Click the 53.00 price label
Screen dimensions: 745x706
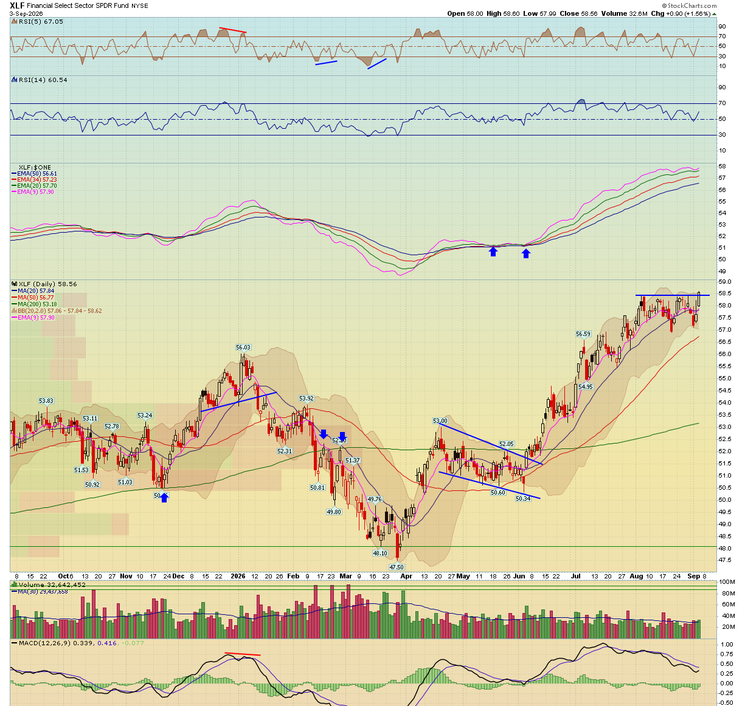(x=440, y=421)
